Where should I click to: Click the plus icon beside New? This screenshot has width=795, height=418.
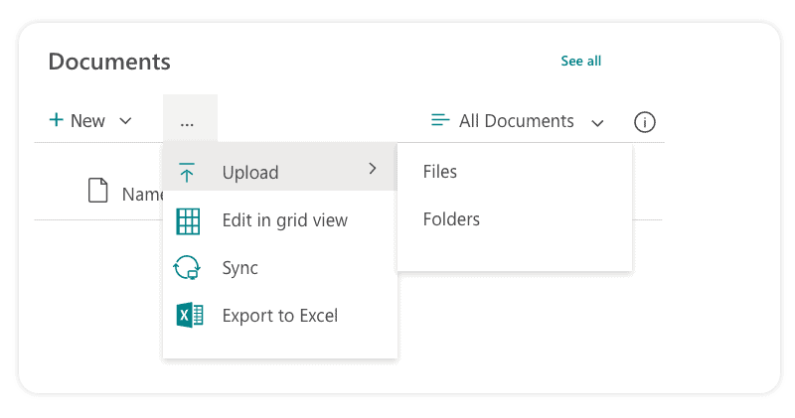56,120
